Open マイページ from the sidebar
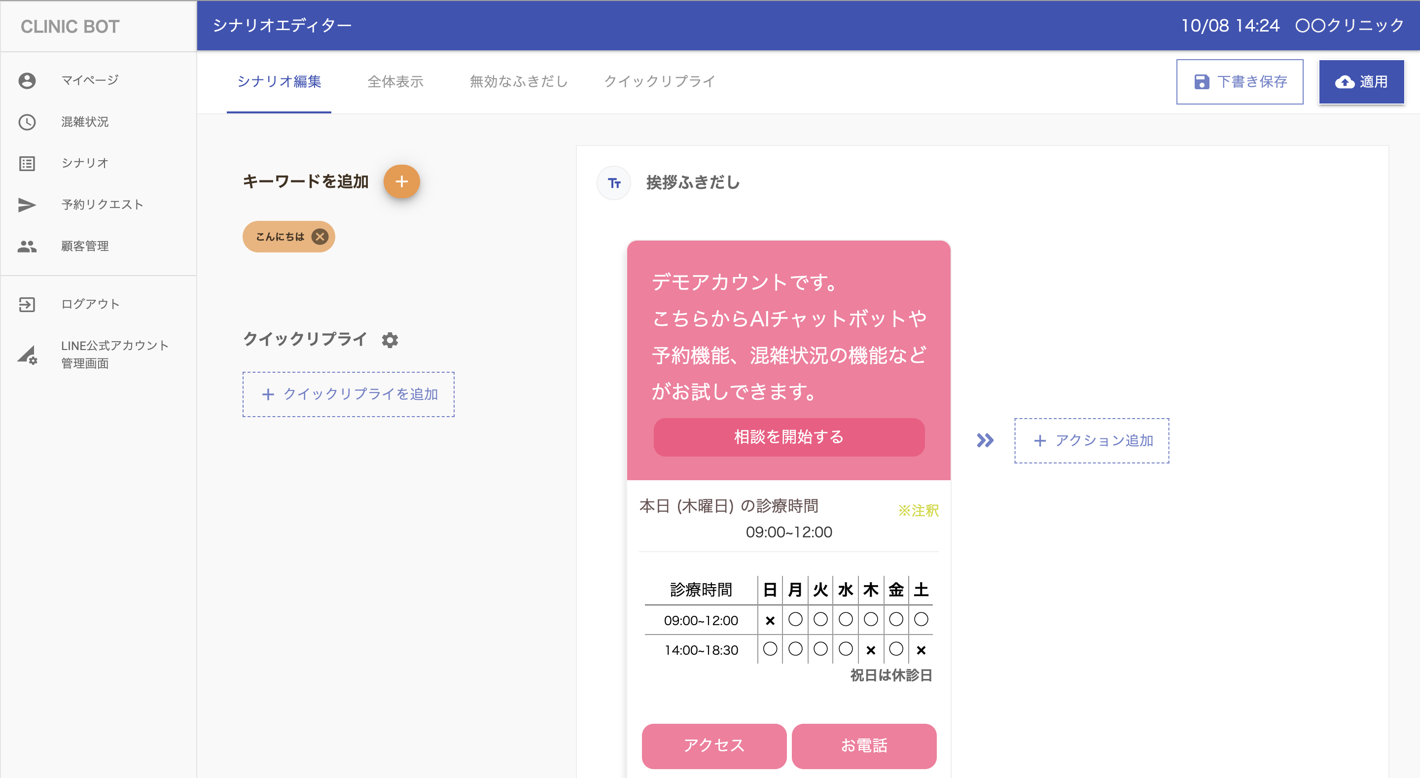 [x=89, y=80]
